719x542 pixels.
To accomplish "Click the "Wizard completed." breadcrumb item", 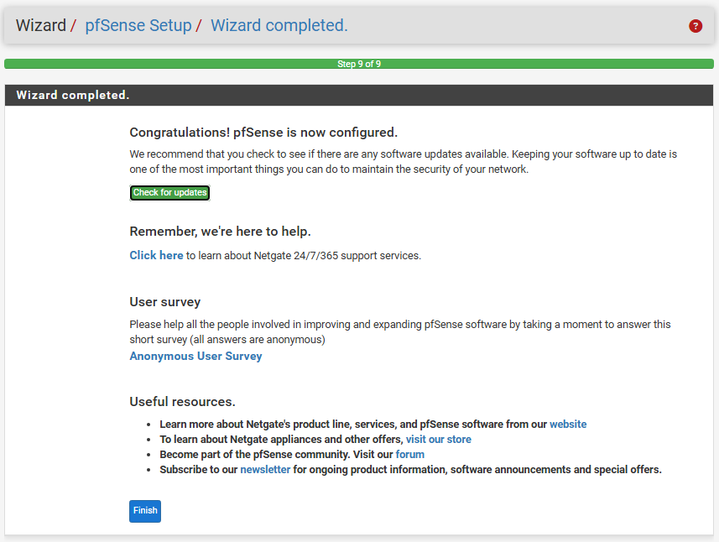I will pyautogui.click(x=279, y=25).
